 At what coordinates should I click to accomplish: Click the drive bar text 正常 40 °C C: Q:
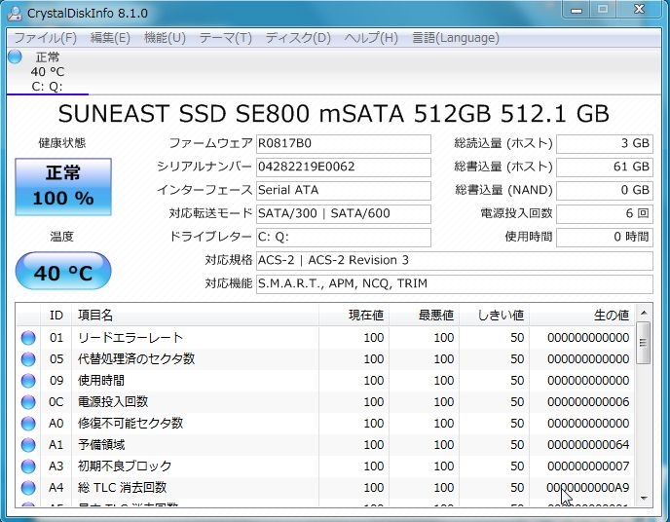(48, 71)
